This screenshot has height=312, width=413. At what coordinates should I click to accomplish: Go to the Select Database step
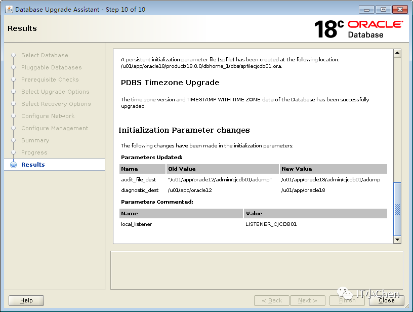point(45,55)
